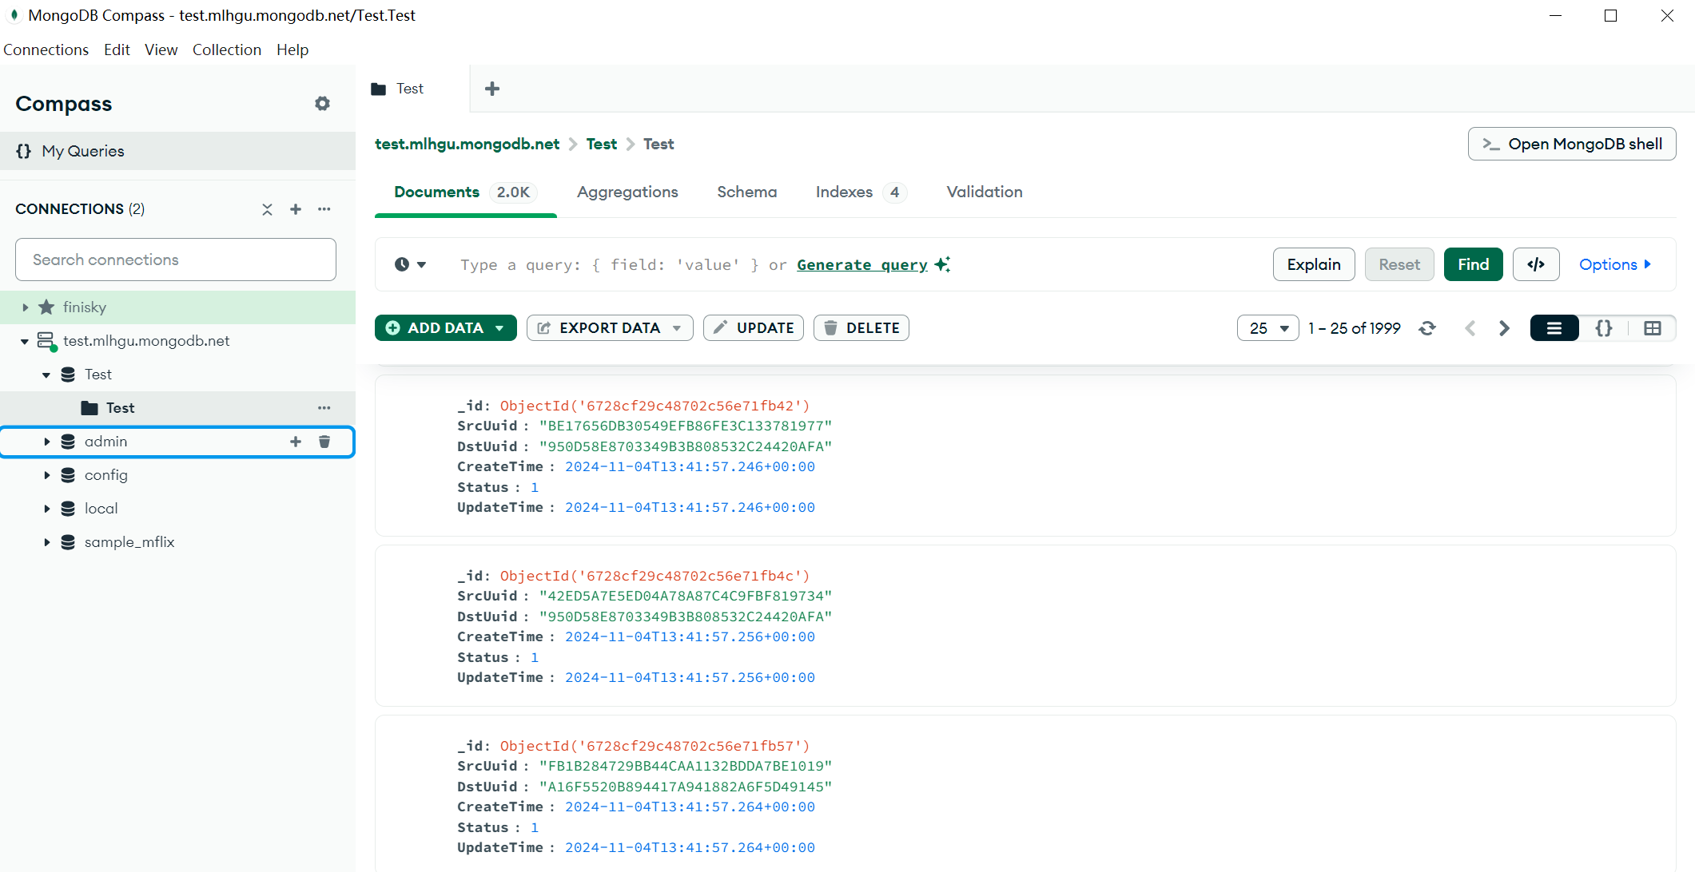Open the query history dropdown
Viewport: 1695px width, 872px height.
tap(410, 264)
